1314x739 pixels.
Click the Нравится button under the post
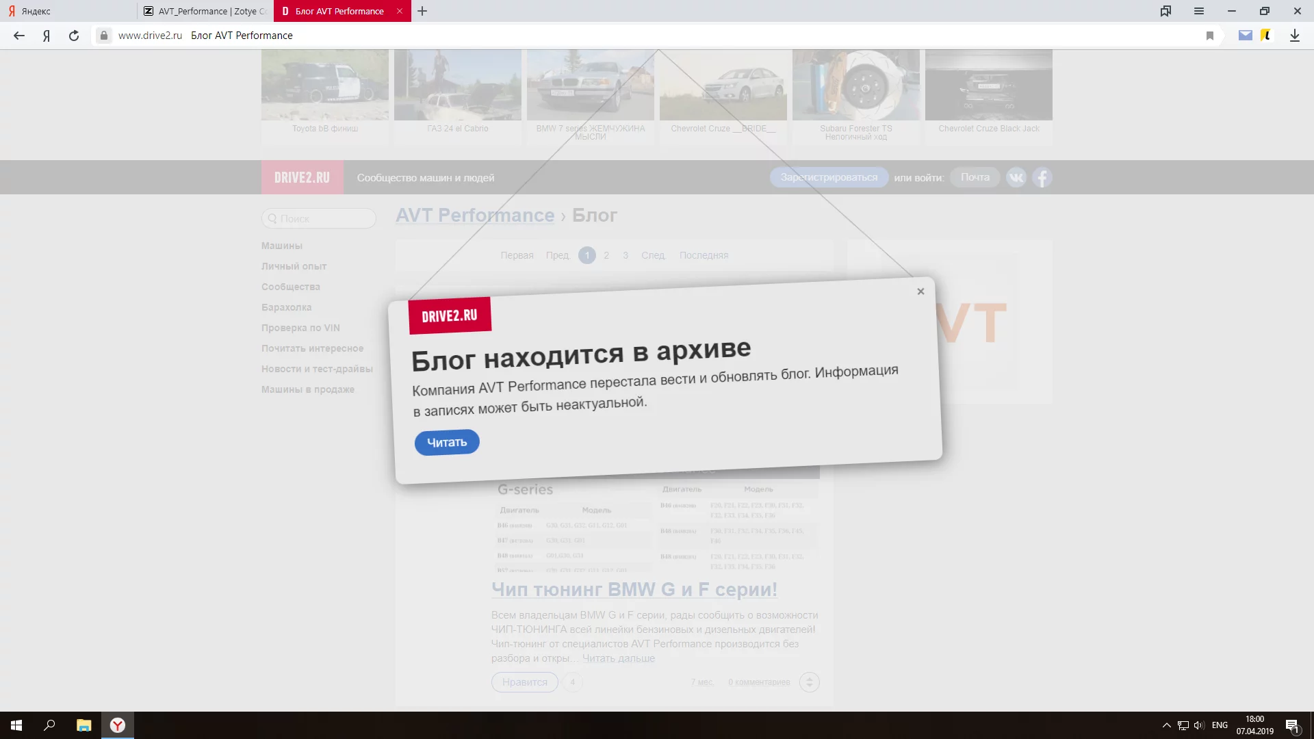(524, 682)
